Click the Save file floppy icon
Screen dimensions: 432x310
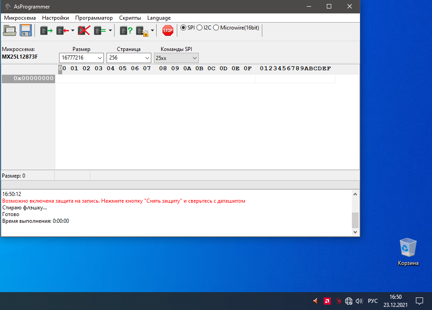(26, 30)
